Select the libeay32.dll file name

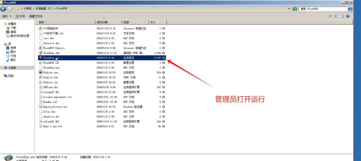(51, 92)
